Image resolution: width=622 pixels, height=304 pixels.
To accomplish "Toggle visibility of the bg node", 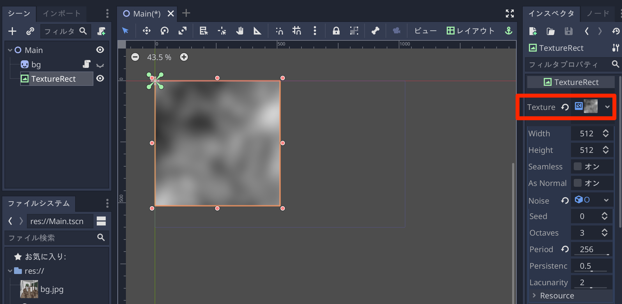I will pyautogui.click(x=100, y=64).
